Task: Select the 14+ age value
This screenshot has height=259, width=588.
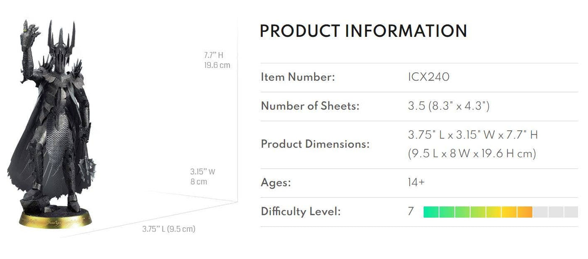Action: pos(416,183)
